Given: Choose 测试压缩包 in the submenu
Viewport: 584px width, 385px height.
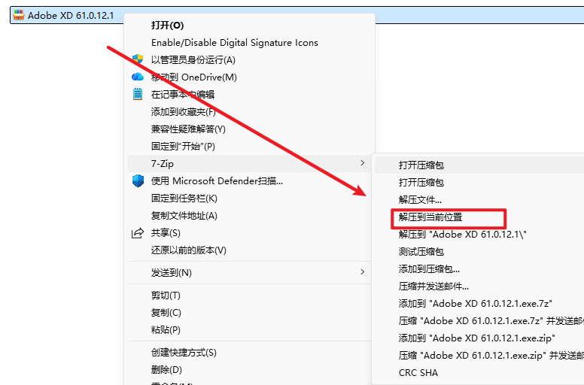Looking at the screenshot, I should [x=421, y=252].
